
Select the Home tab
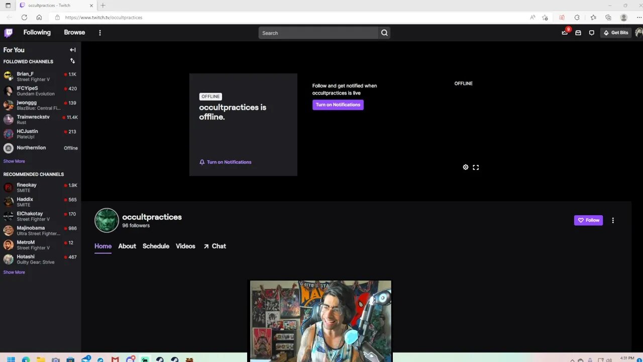(x=103, y=246)
